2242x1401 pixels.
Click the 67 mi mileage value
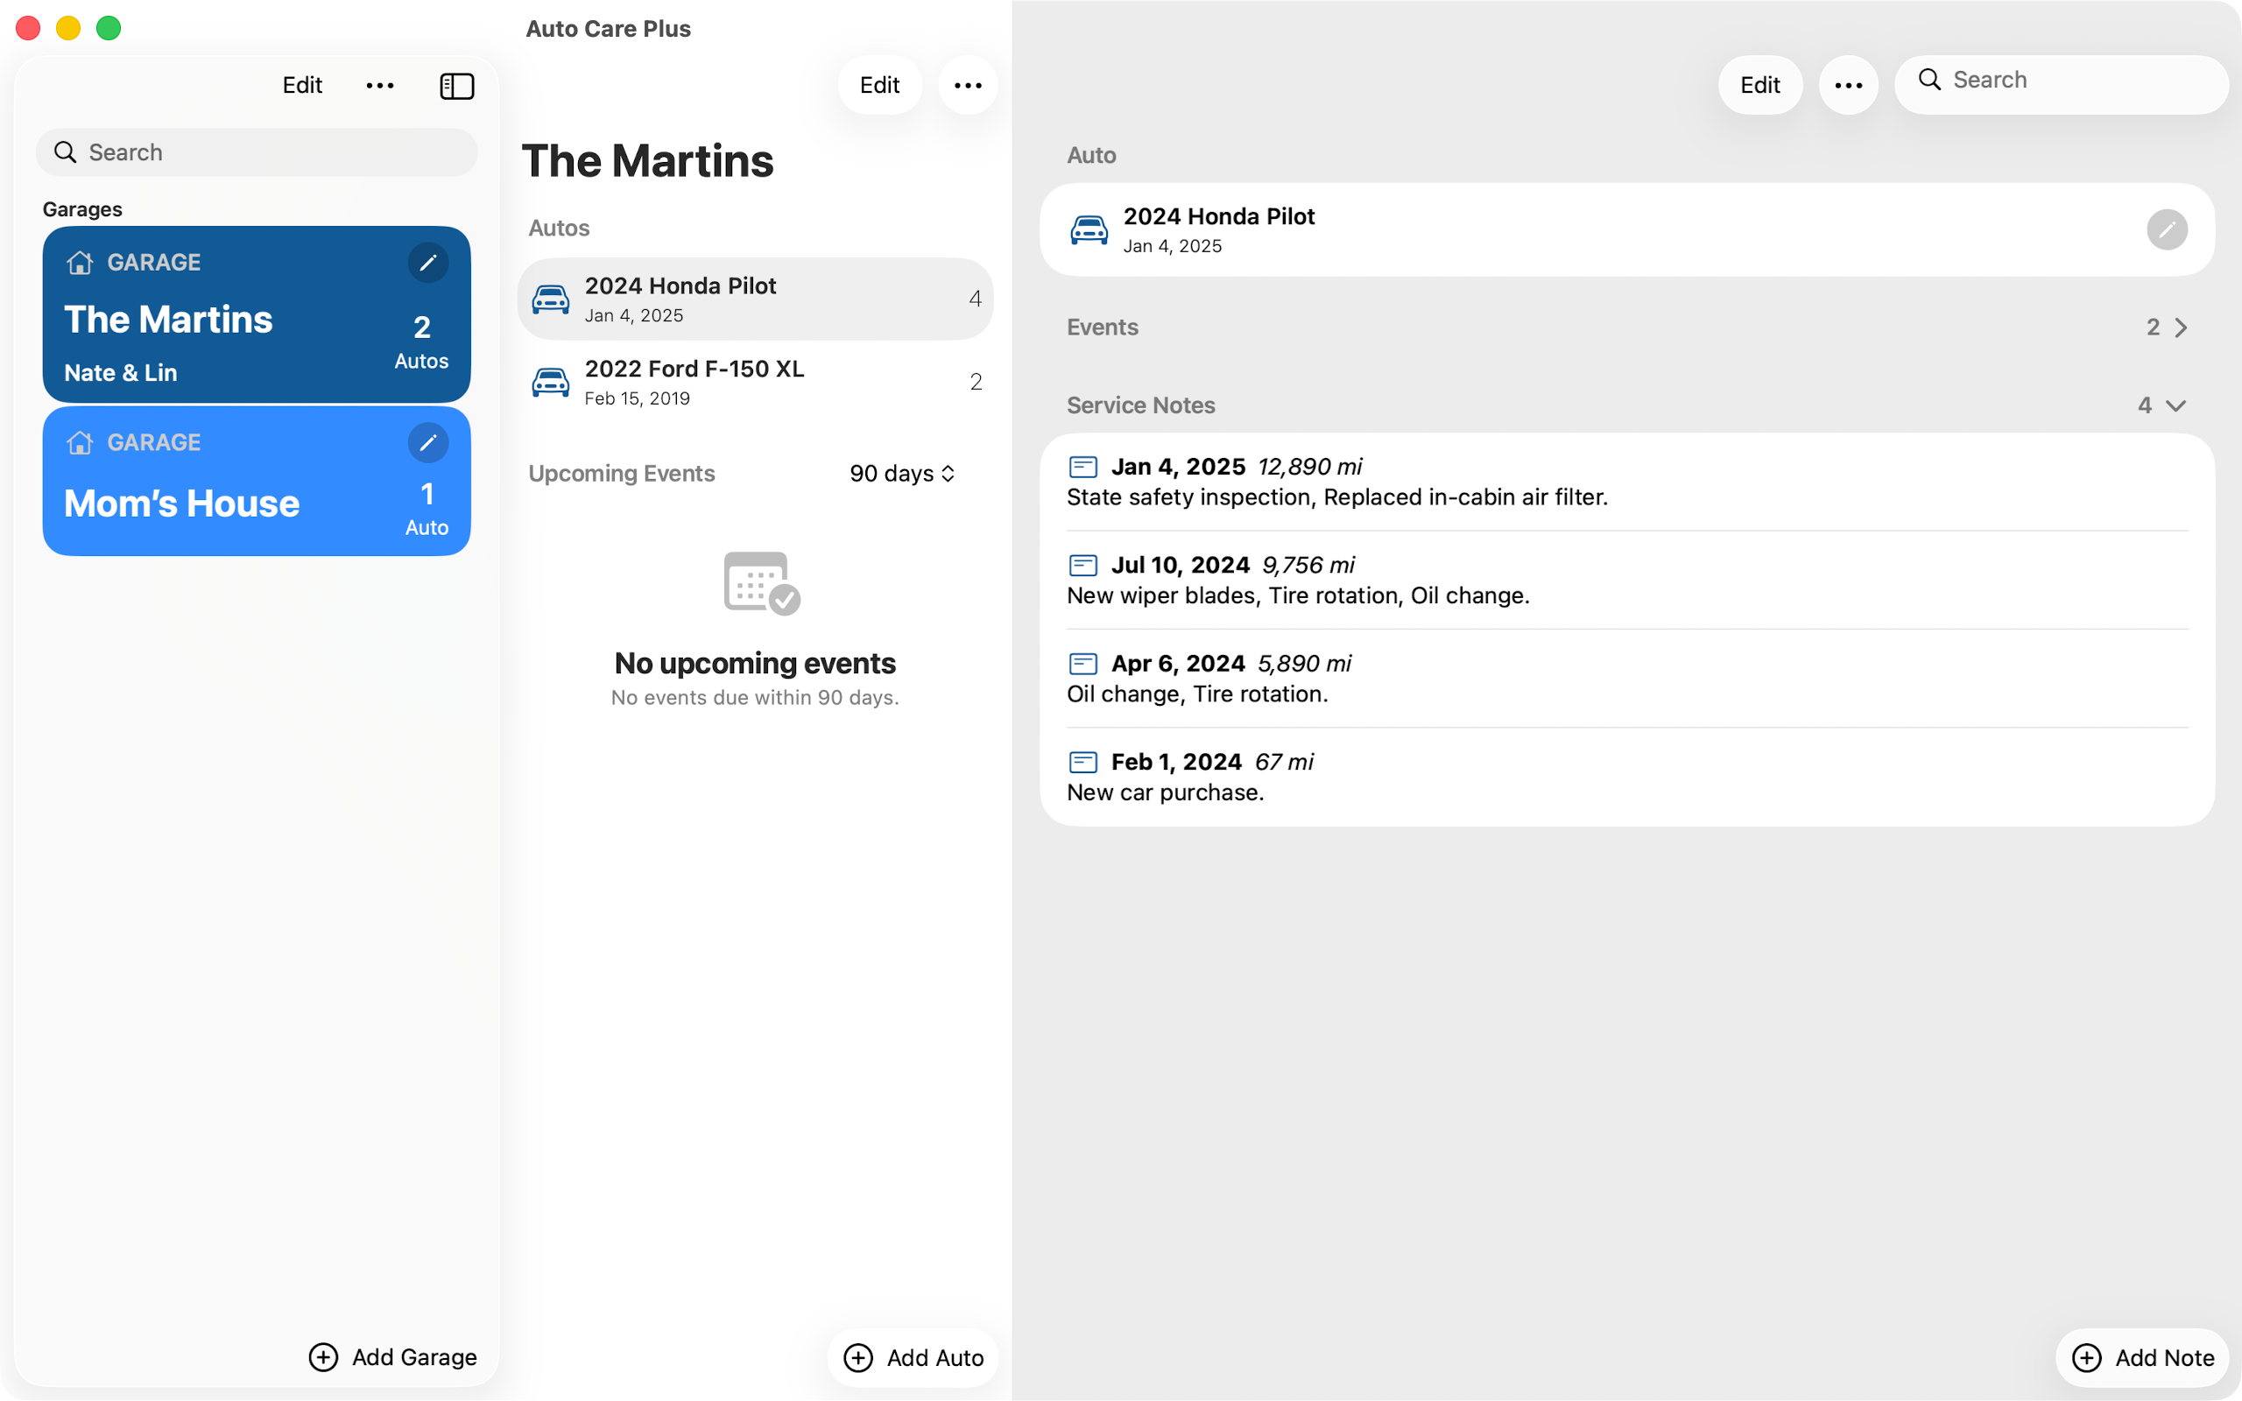[x=1284, y=763]
